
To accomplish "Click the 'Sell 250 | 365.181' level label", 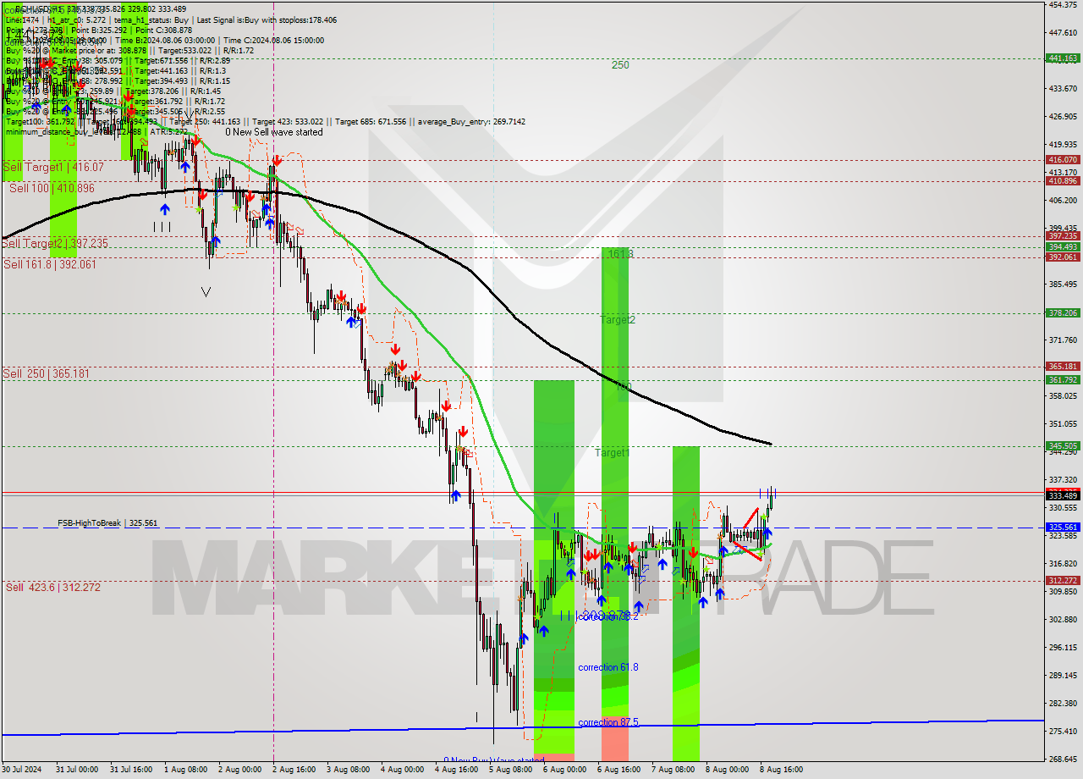I will click(46, 373).
